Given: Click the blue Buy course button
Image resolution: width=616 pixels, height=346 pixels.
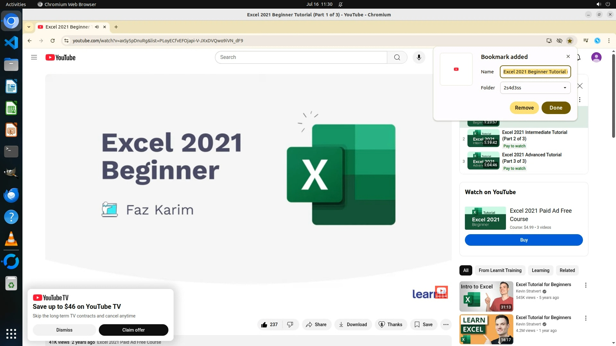Looking at the screenshot, I should [524, 240].
